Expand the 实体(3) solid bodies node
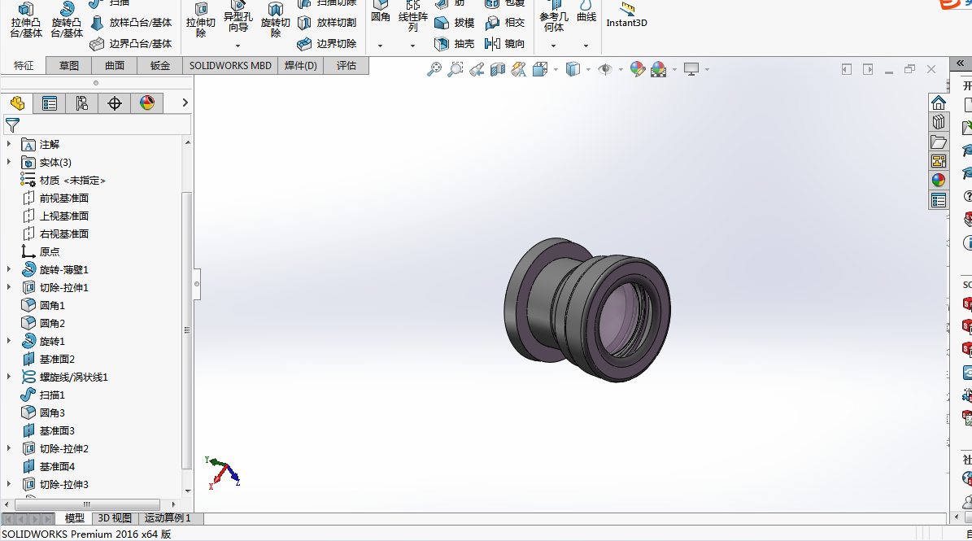This screenshot has height=541, width=972. [x=9, y=162]
